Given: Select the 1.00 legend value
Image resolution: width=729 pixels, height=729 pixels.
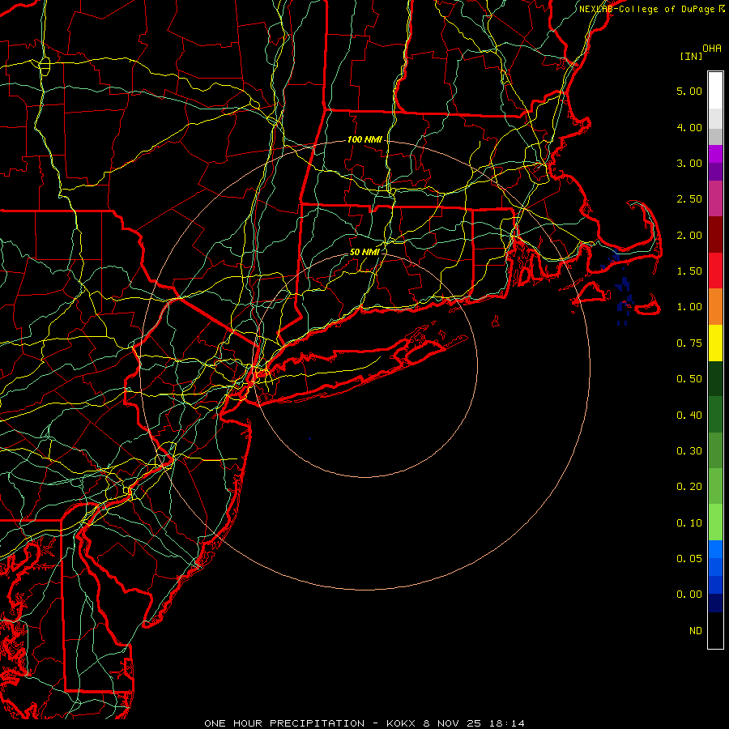Looking at the screenshot, I should [x=689, y=307].
